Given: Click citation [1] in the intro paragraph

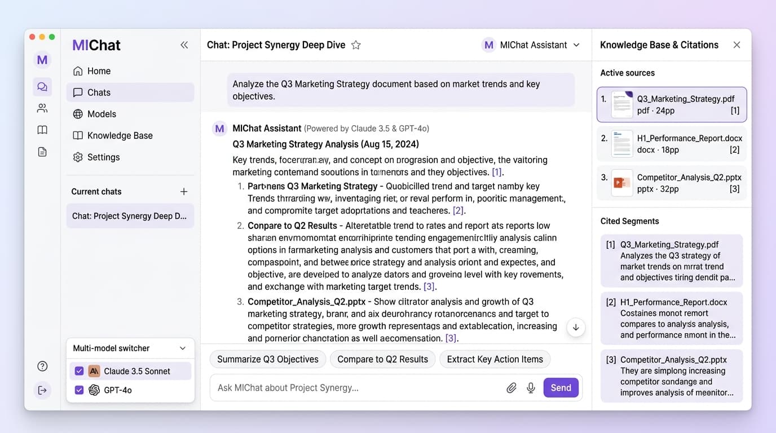Looking at the screenshot, I should (x=497, y=173).
